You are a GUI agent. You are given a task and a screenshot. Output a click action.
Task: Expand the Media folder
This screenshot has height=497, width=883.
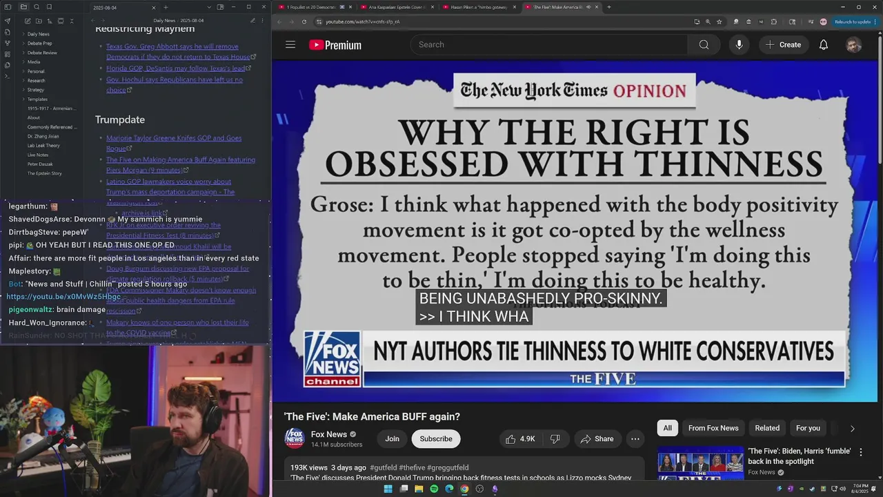[34, 62]
